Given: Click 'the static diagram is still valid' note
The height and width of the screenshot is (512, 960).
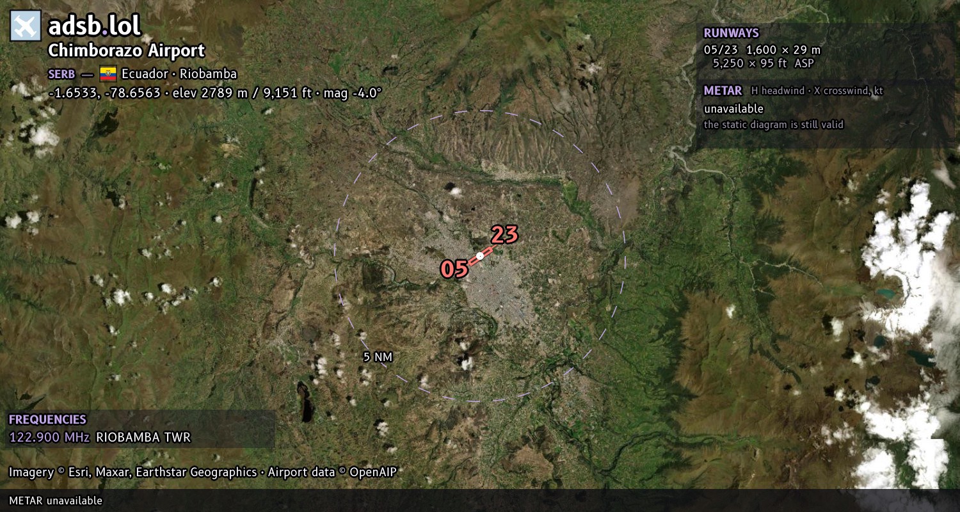Looking at the screenshot, I should [774, 125].
